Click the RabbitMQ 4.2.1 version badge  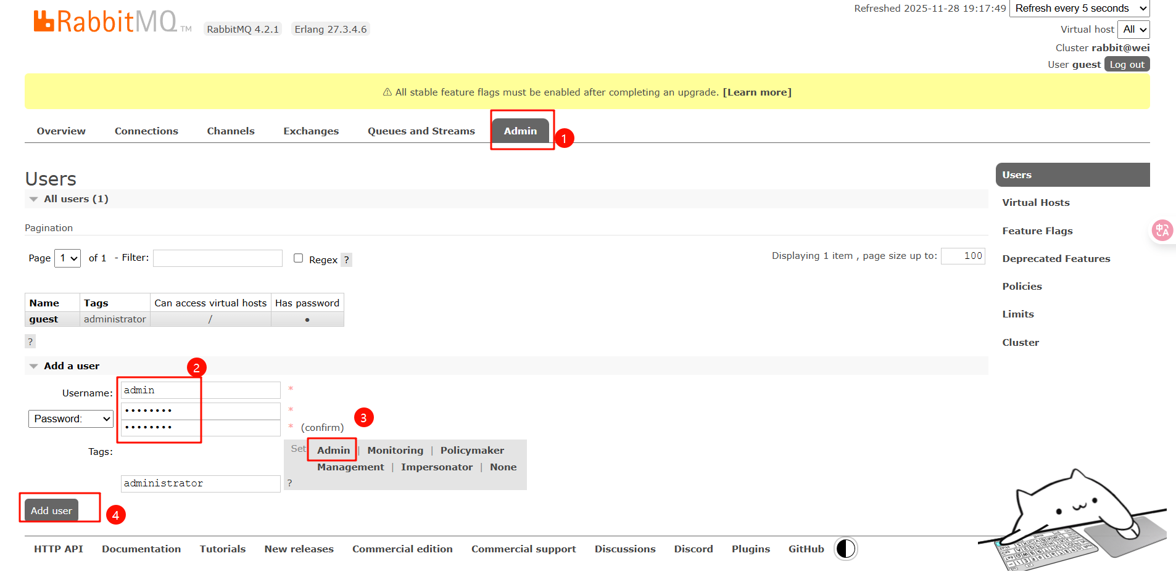(243, 29)
